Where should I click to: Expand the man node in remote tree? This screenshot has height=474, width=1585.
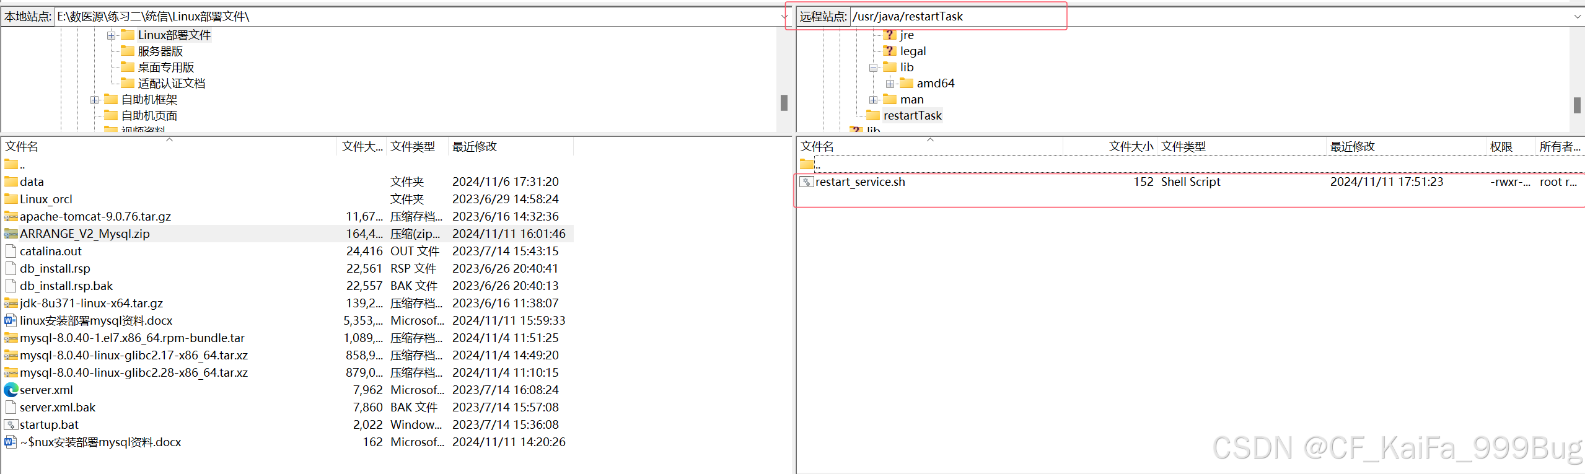click(x=873, y=100)
